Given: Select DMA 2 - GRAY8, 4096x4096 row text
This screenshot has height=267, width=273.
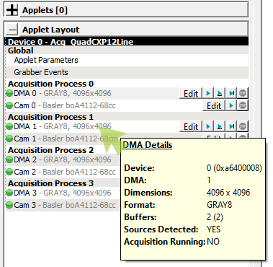Looking at the screenshot, I should click(63, 159).
